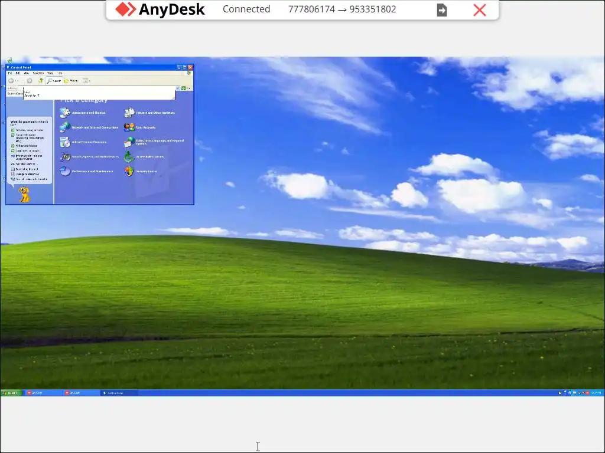Open the Tools menu in Control Panel
This screenshot has width=605, height=453.
(x=50, y=73)
